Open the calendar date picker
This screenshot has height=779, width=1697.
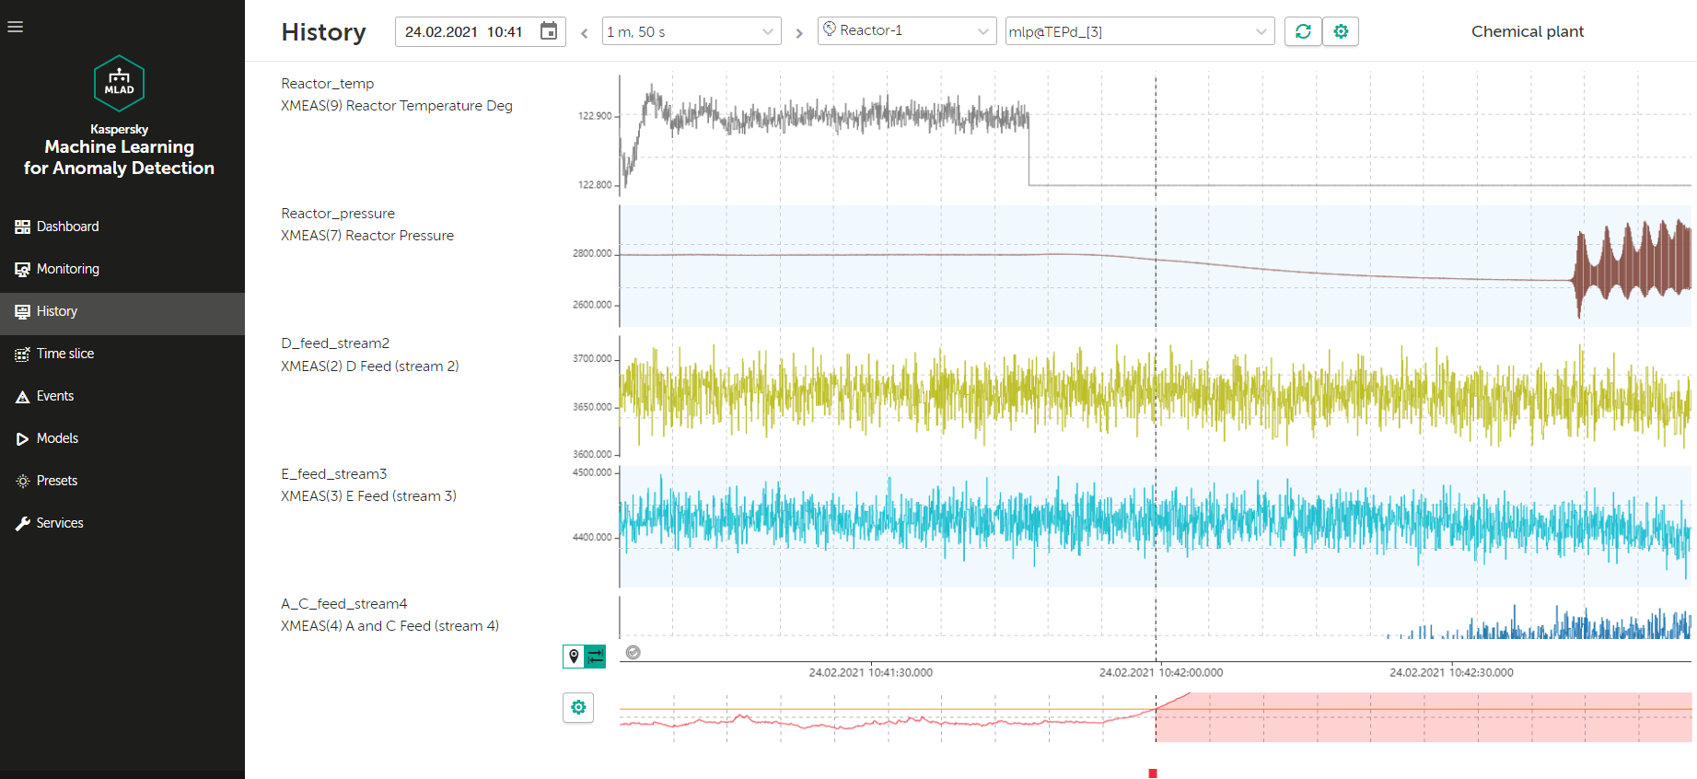coord(549,31)
